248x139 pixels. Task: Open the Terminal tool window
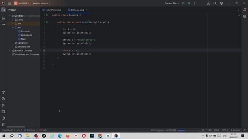(x=3, y=112)
